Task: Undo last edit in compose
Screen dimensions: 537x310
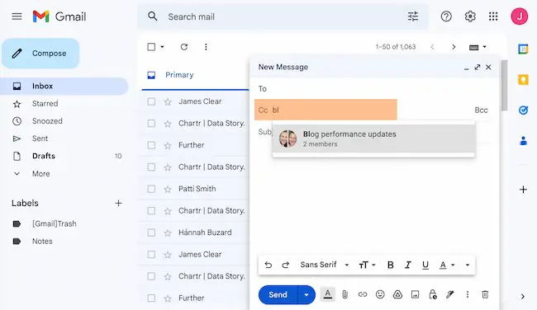Action: (x=268, y=265)
